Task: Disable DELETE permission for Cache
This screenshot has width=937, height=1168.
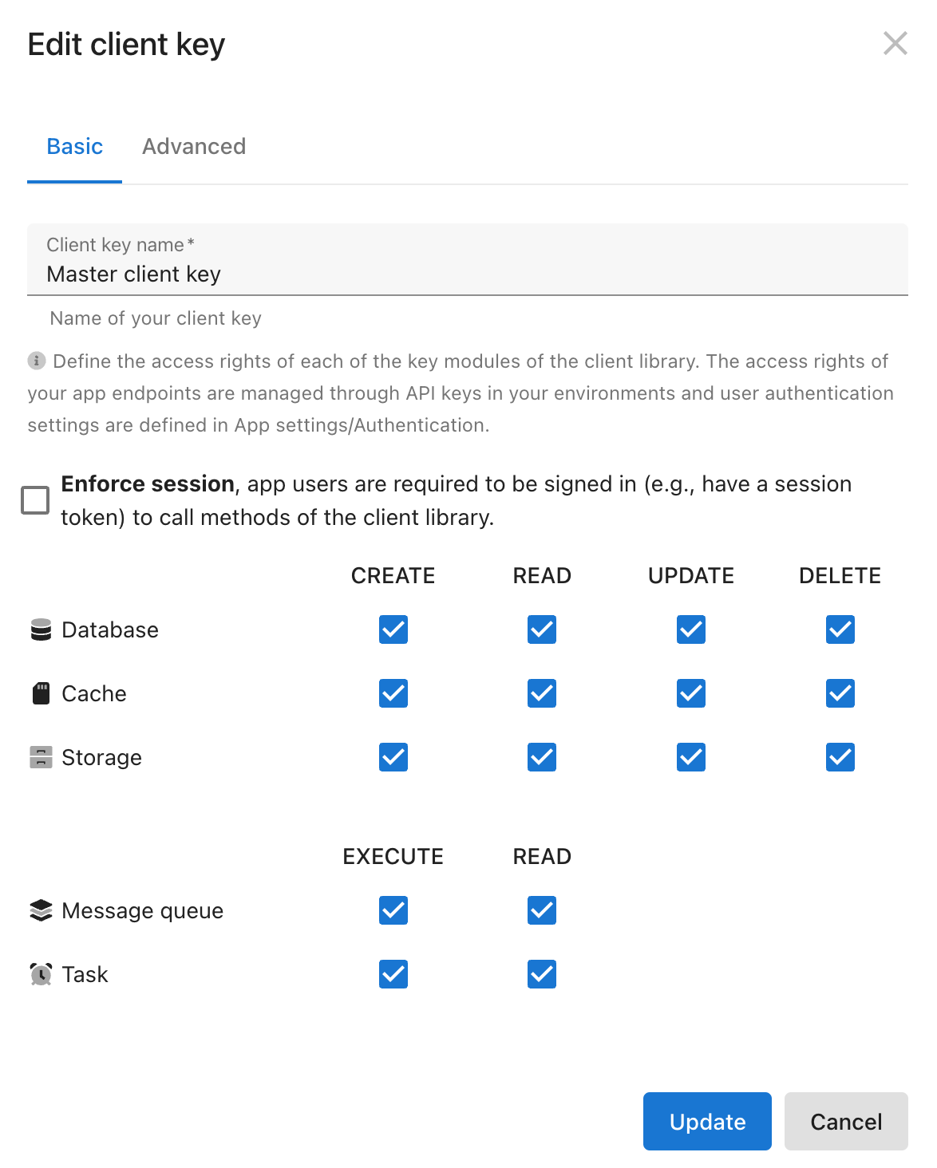Action: tap(840, 693)
